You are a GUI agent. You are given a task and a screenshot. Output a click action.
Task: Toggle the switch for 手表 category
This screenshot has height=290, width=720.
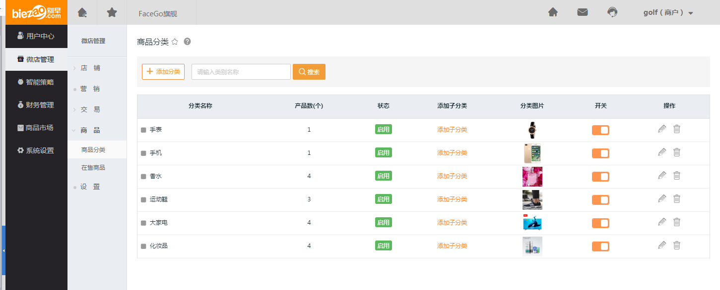point(600,130)
